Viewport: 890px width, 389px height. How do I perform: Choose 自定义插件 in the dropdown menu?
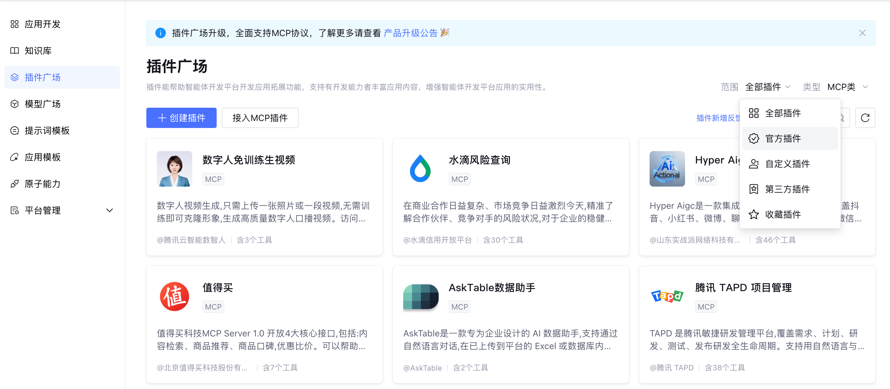(x=787, y=164)
